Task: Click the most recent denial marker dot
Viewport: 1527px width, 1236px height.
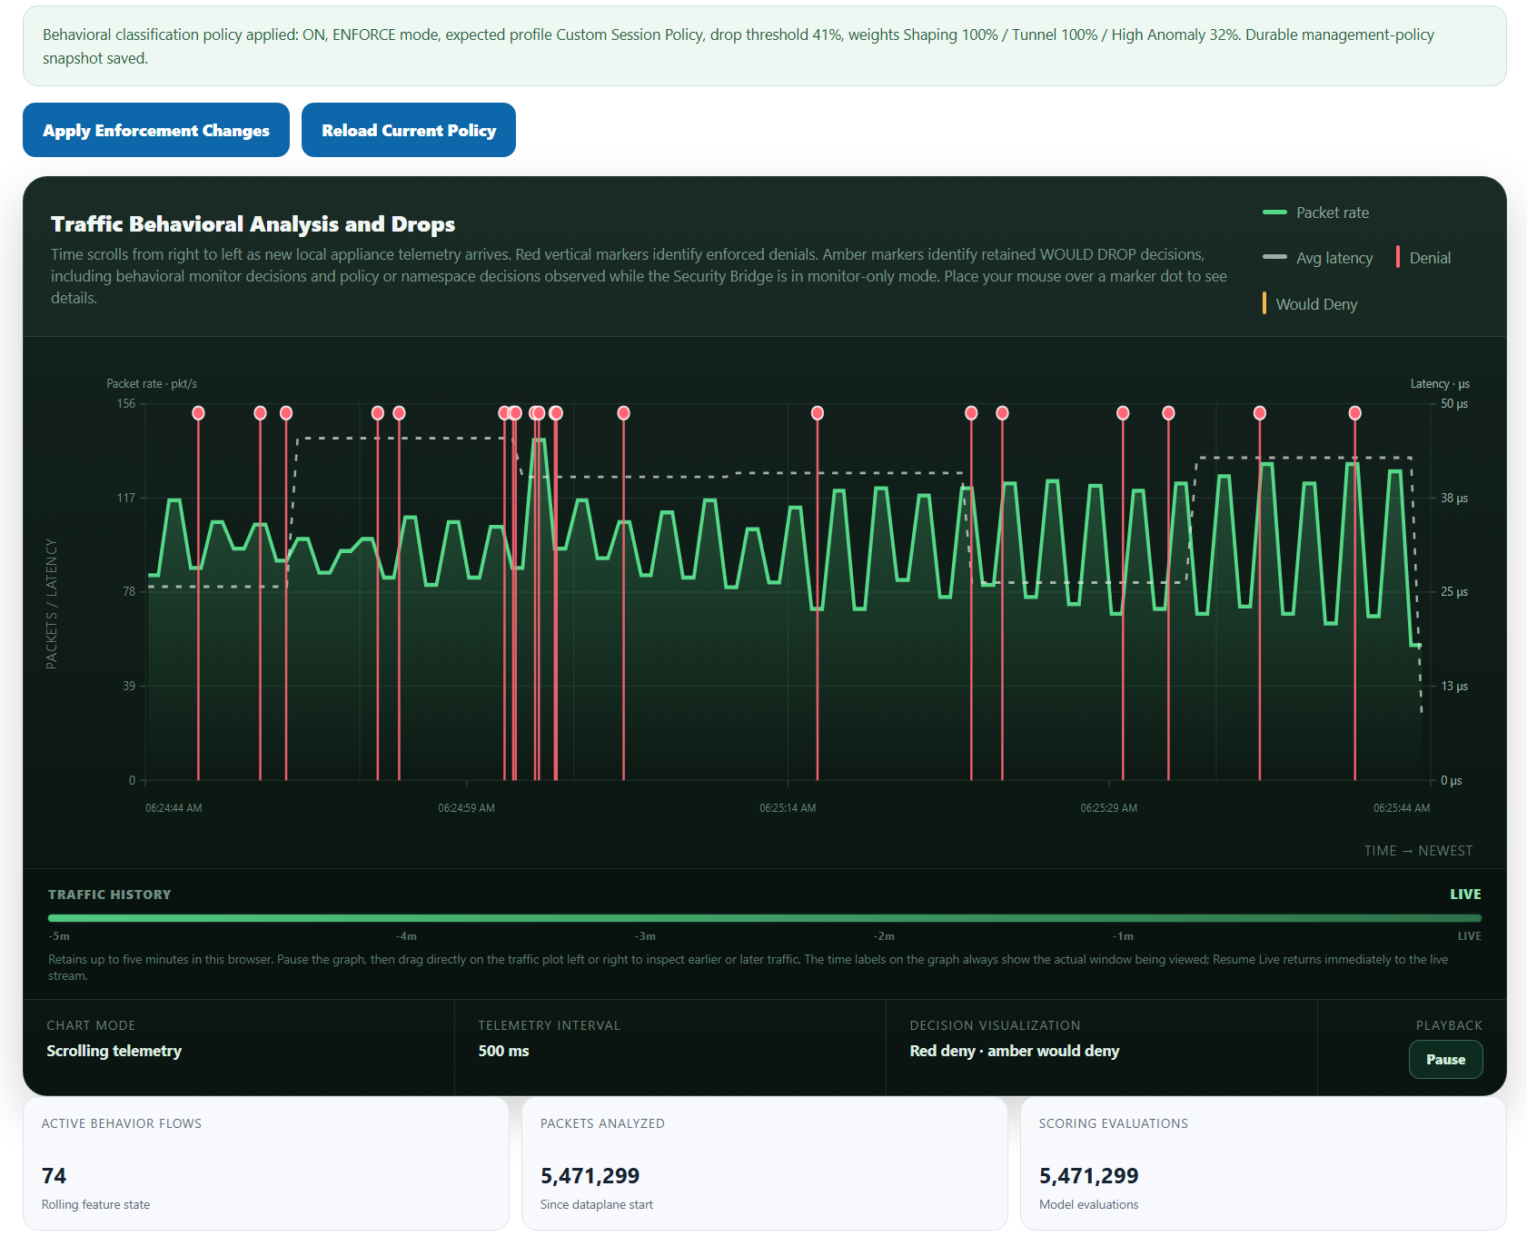Action: (x=1355, y=413)
